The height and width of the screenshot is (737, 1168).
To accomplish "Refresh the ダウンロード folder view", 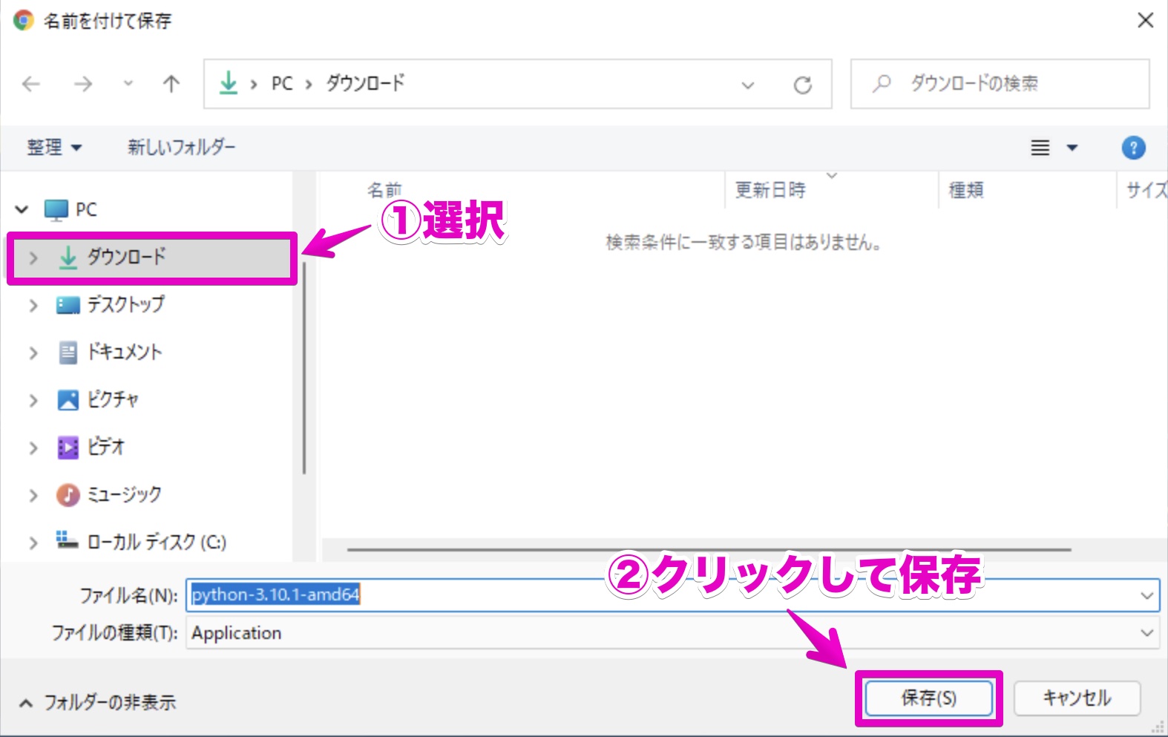I will 802,85.
